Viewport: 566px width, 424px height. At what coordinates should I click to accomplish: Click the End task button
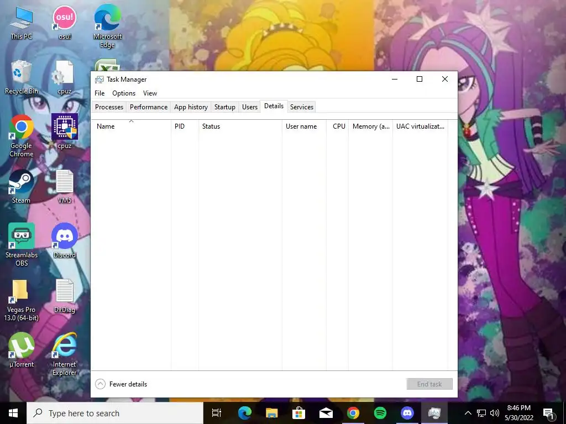pyautogui.click(x=429, y=384)
